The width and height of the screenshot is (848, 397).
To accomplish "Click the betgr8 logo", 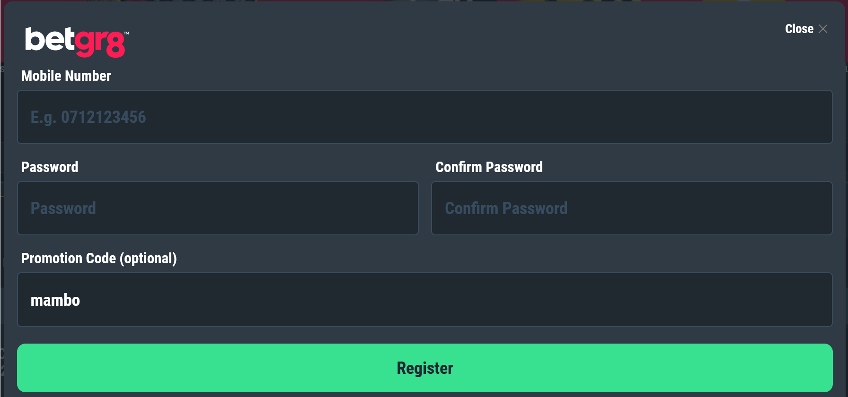I will (x=75, y=43).
